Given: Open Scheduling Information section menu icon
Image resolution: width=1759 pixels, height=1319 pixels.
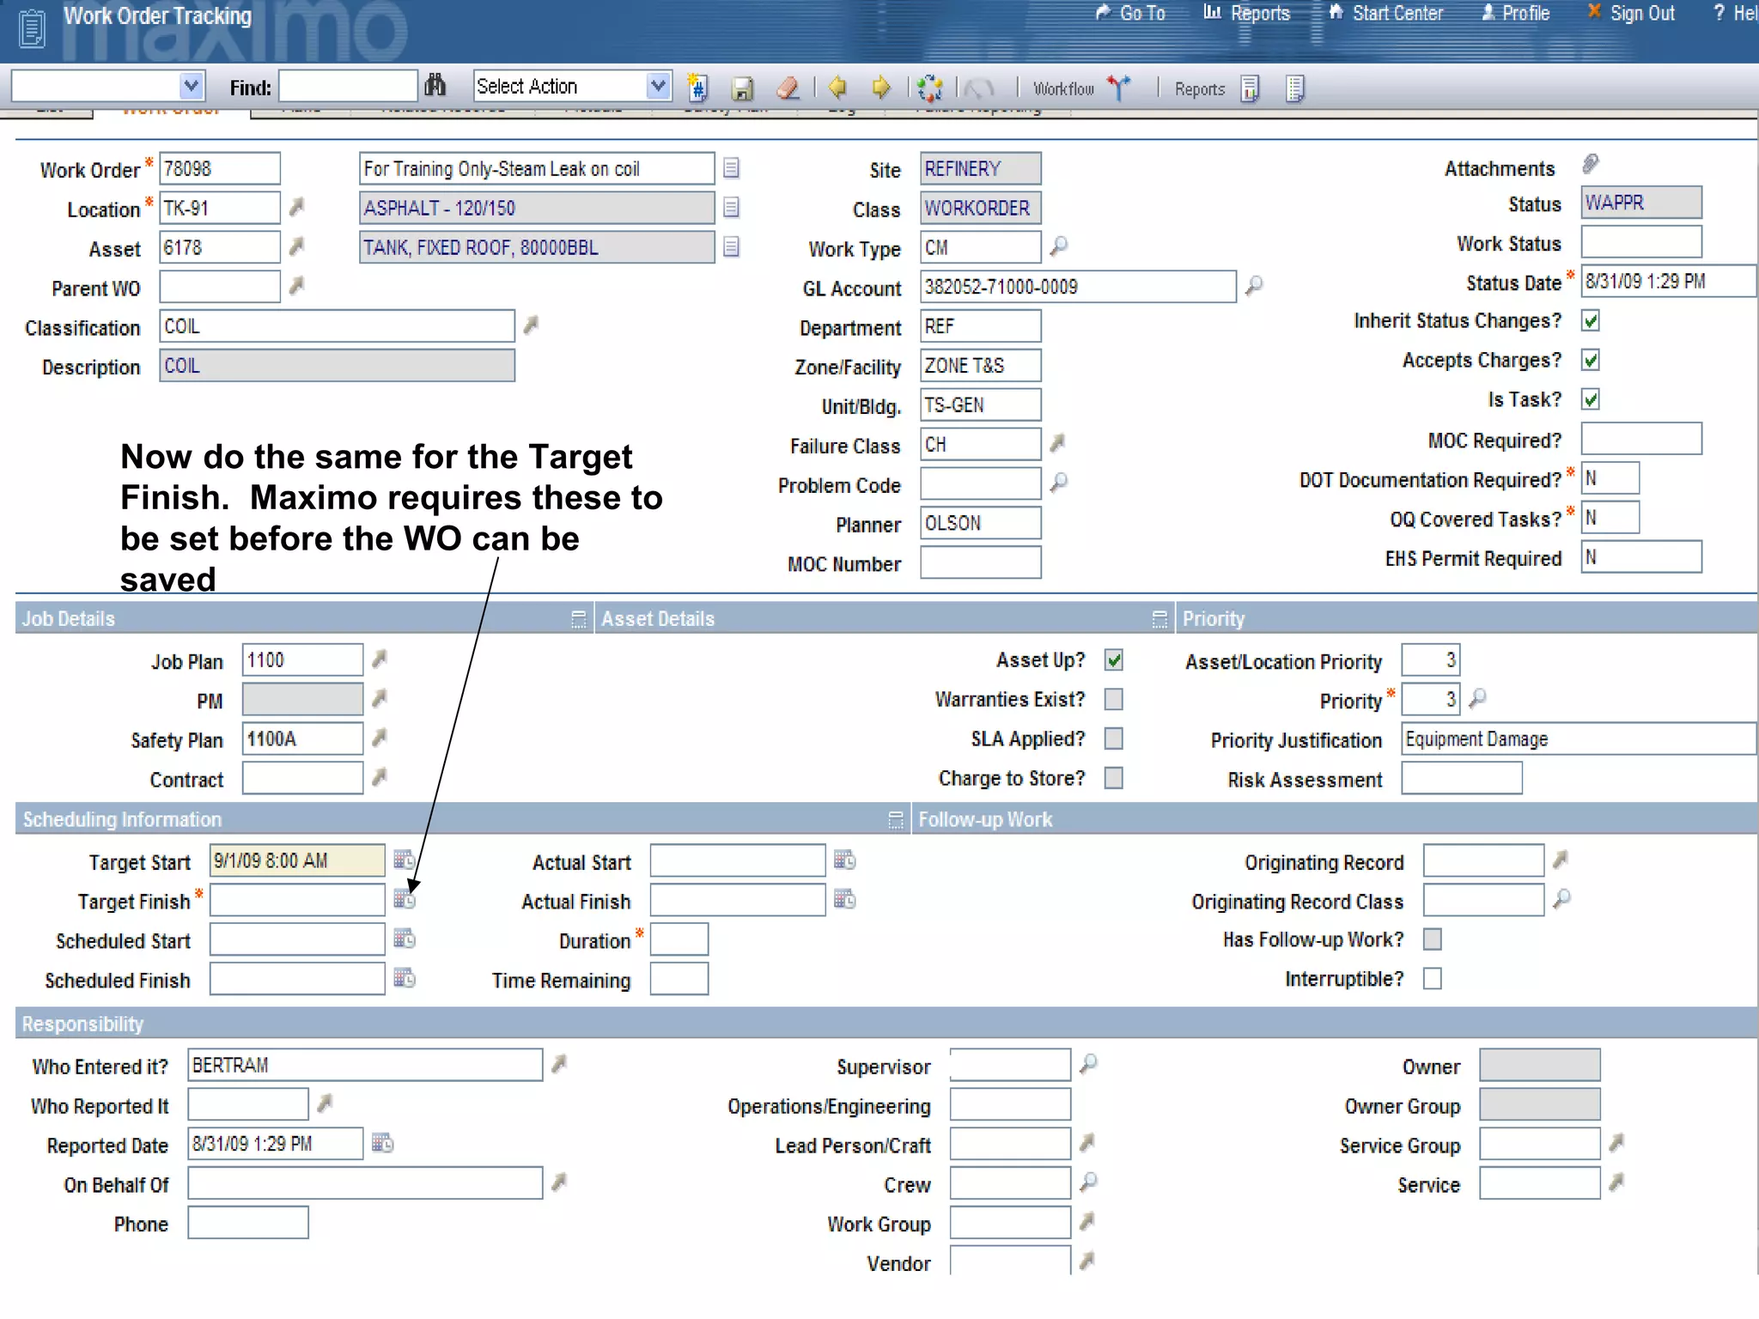Looking at the screenshot, I should click(896, 820).
